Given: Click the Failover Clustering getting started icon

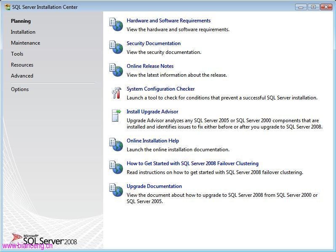Looking at the screenshot, I should (116, 167).
